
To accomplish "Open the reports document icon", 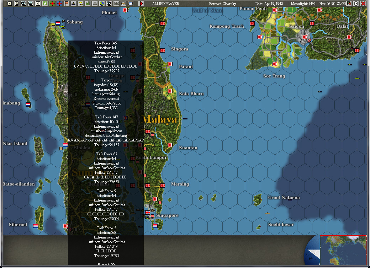I will (x=17, y=4).
